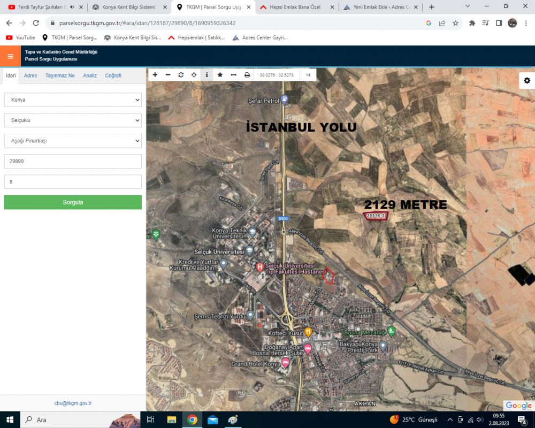Refresh the map with the rotate-arrows tool
535x428 pixels.
tap(181, 75)
